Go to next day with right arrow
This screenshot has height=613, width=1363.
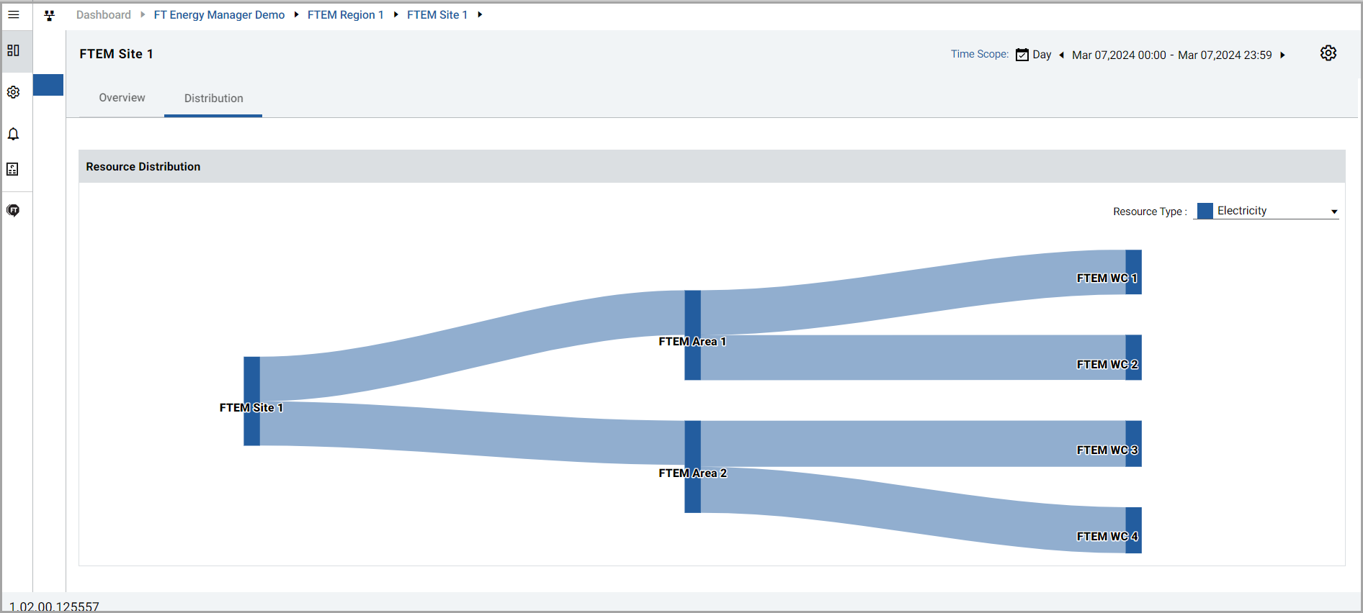click(x=1282, y=55)
